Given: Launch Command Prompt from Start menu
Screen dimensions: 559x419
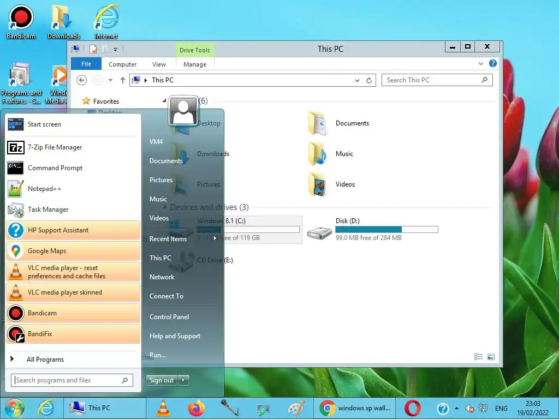Looking at the screenshot, I should tap(73, 168).
